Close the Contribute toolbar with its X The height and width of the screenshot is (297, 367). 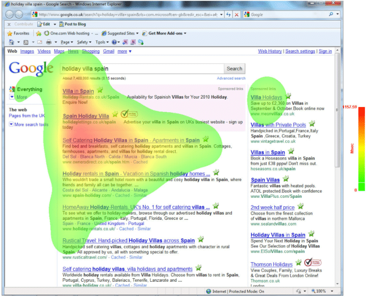(x=9, y=24)
